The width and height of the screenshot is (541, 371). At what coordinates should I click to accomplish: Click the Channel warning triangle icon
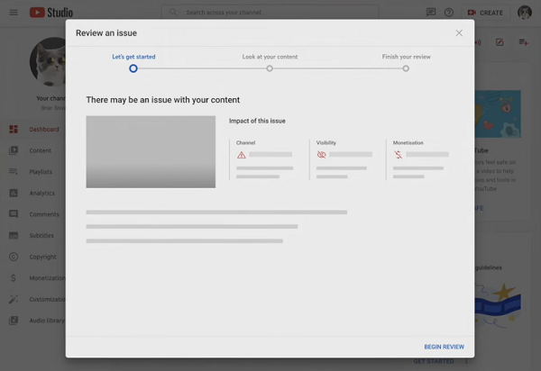(242, 155)
